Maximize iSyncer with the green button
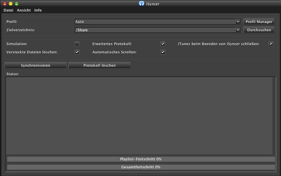The image size is (281, 176). [x=17, y=4]
